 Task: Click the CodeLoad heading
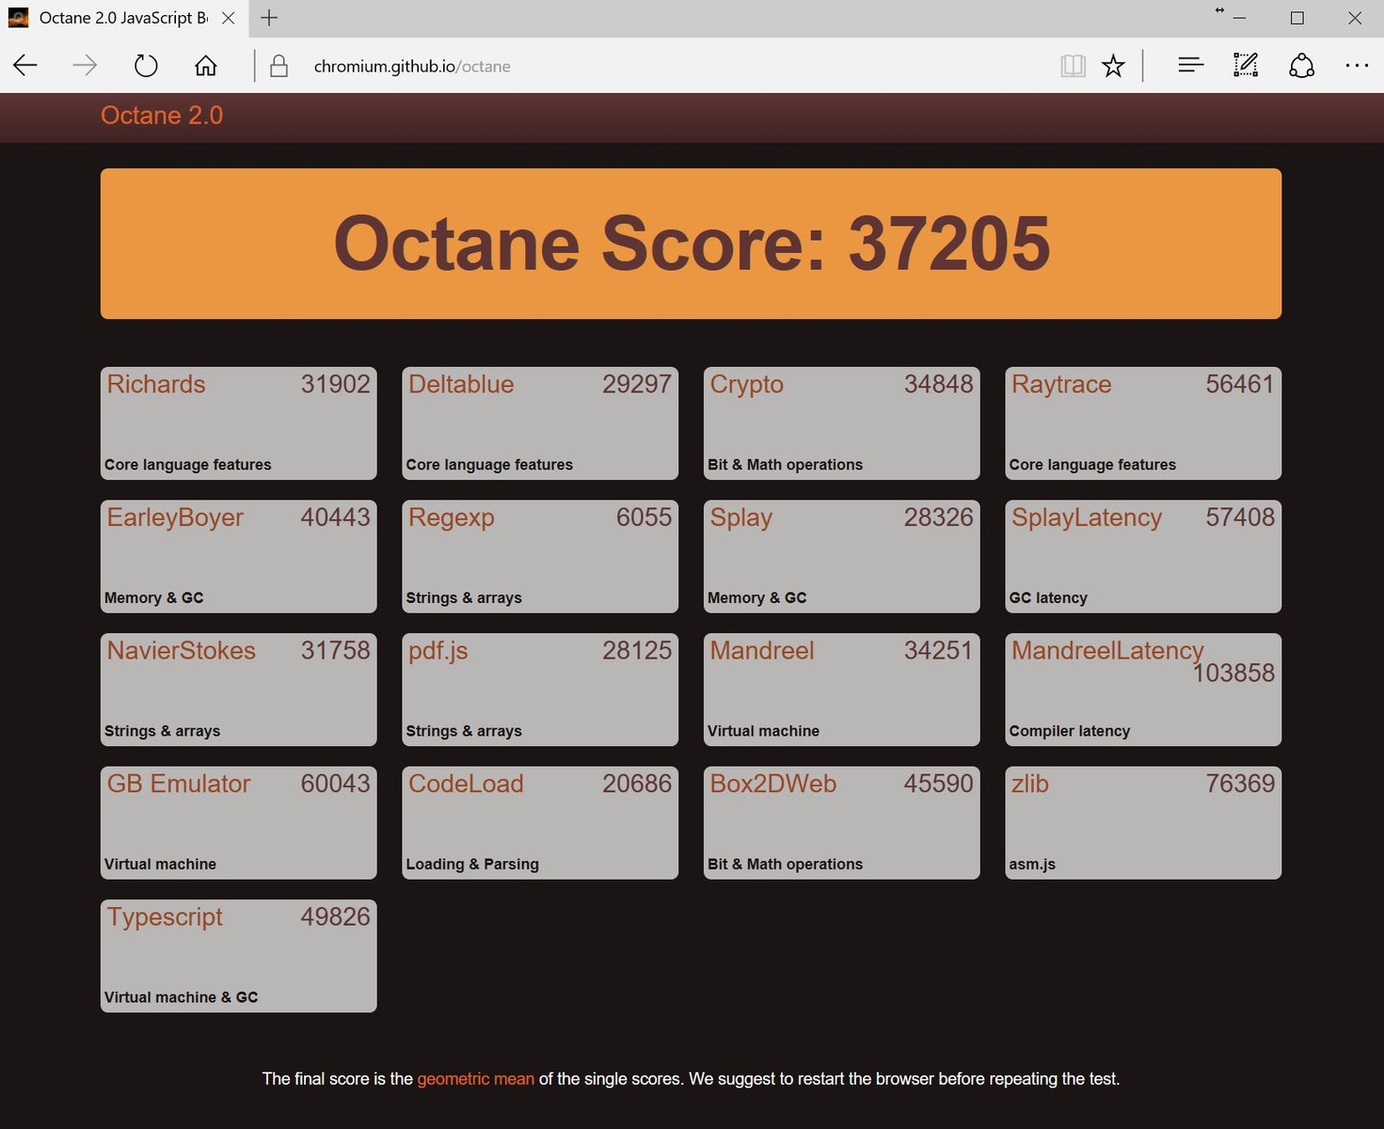point(466,784)
